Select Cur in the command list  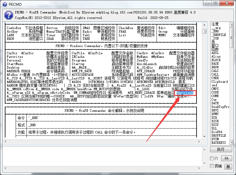click(214, 99)
